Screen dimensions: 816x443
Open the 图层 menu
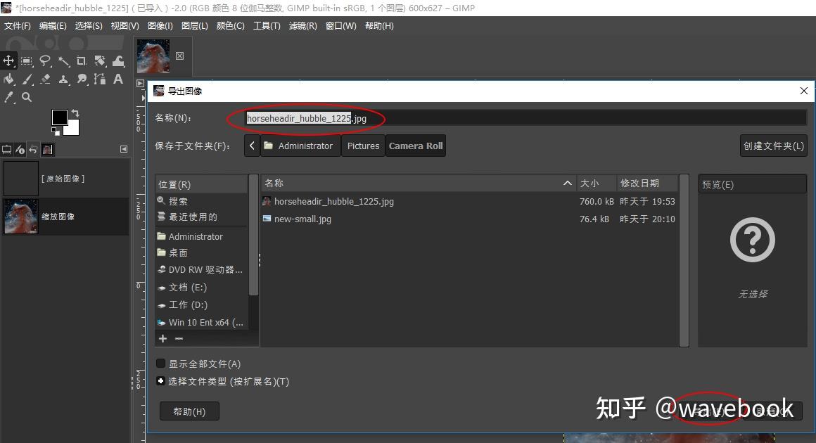pos(194,25)
